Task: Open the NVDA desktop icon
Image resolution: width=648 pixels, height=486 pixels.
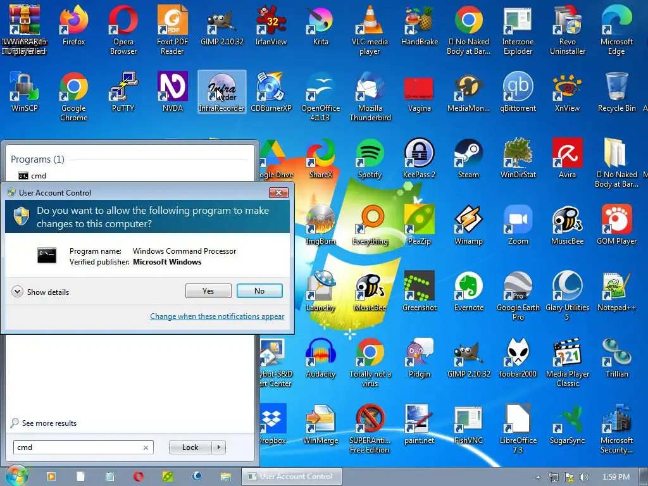Action: tap(172, 92)
